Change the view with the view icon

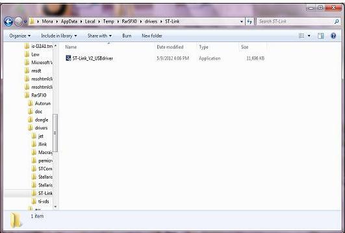(x=301, y=36)
